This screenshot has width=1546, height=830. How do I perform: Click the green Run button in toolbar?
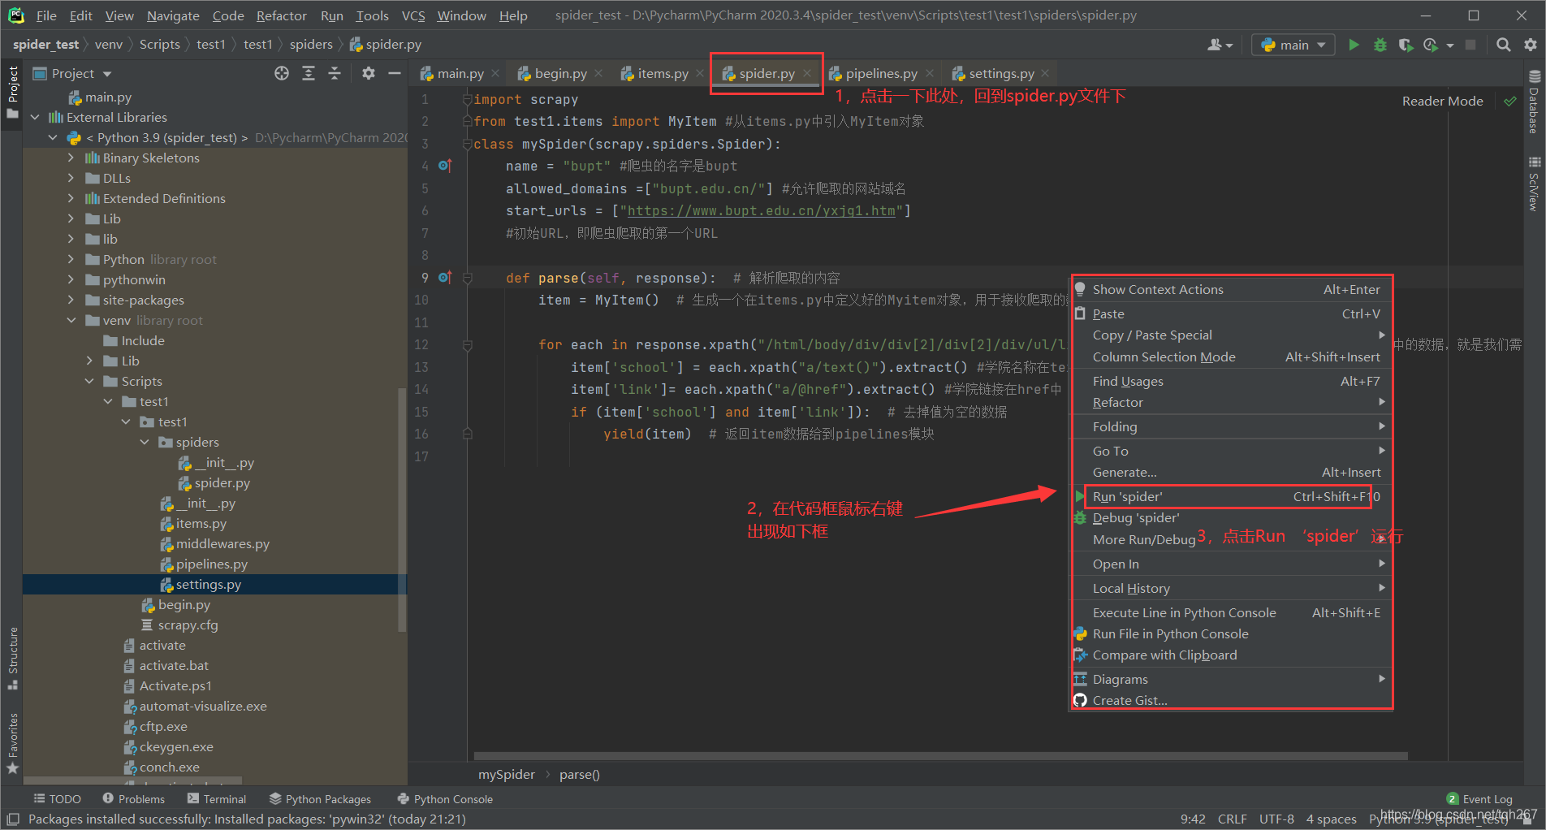point(1354,45)
